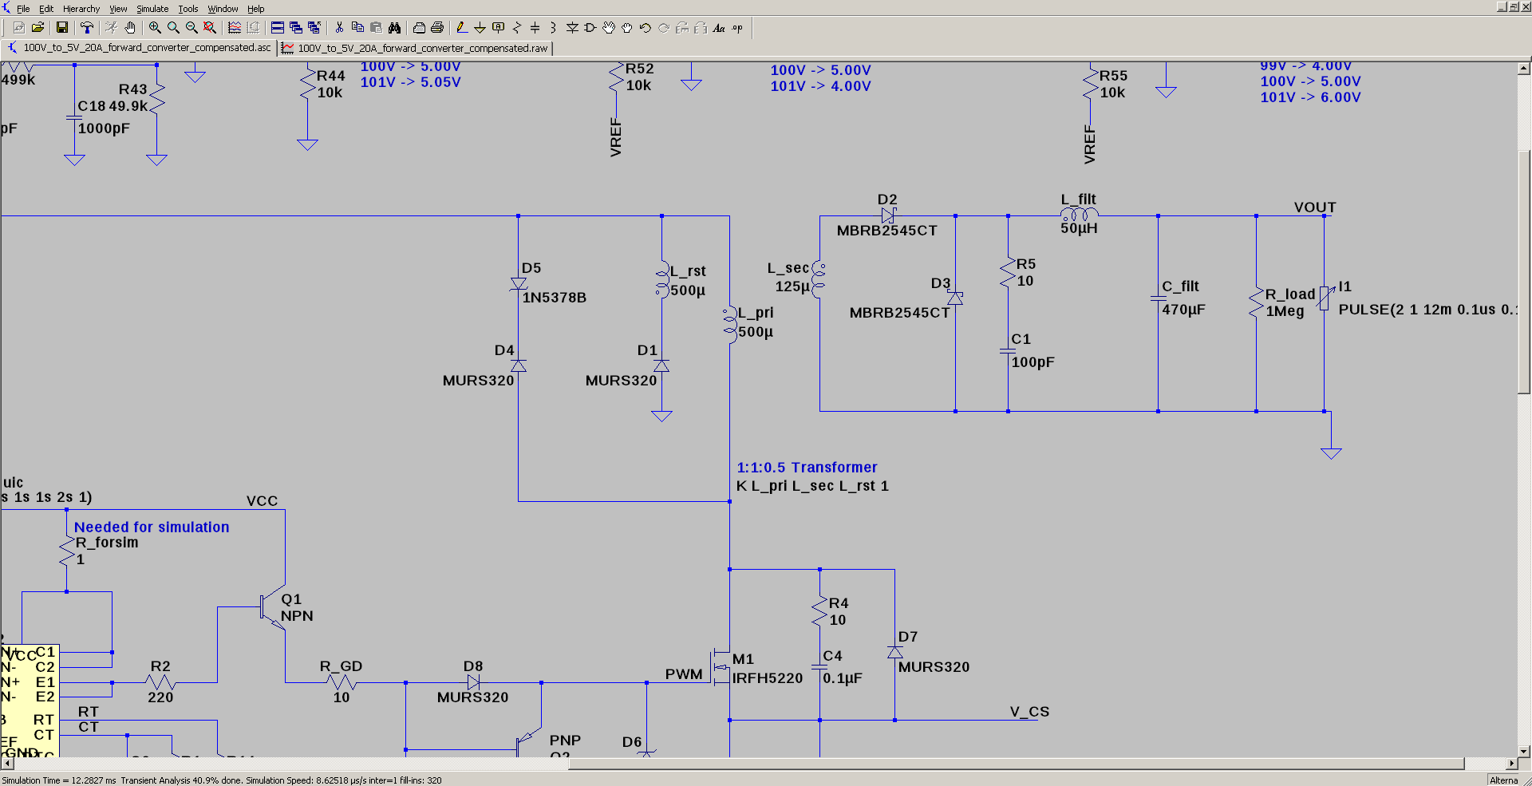Click the L_filt 50µH value

pyautogui.click(x=1079, y=228)
